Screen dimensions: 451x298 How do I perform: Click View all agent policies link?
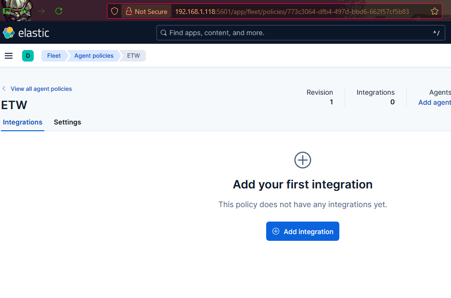point(41,89)
